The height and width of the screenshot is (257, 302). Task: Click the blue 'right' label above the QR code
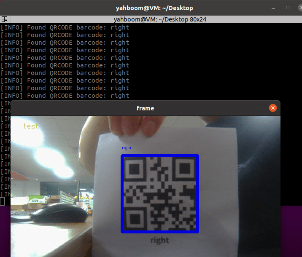coord(127,148)
